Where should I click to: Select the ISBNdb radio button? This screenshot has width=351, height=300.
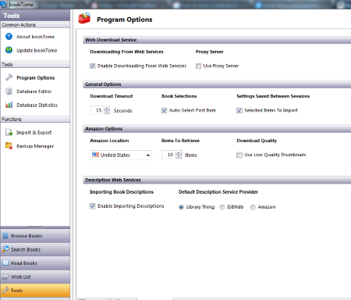point(222,207)
